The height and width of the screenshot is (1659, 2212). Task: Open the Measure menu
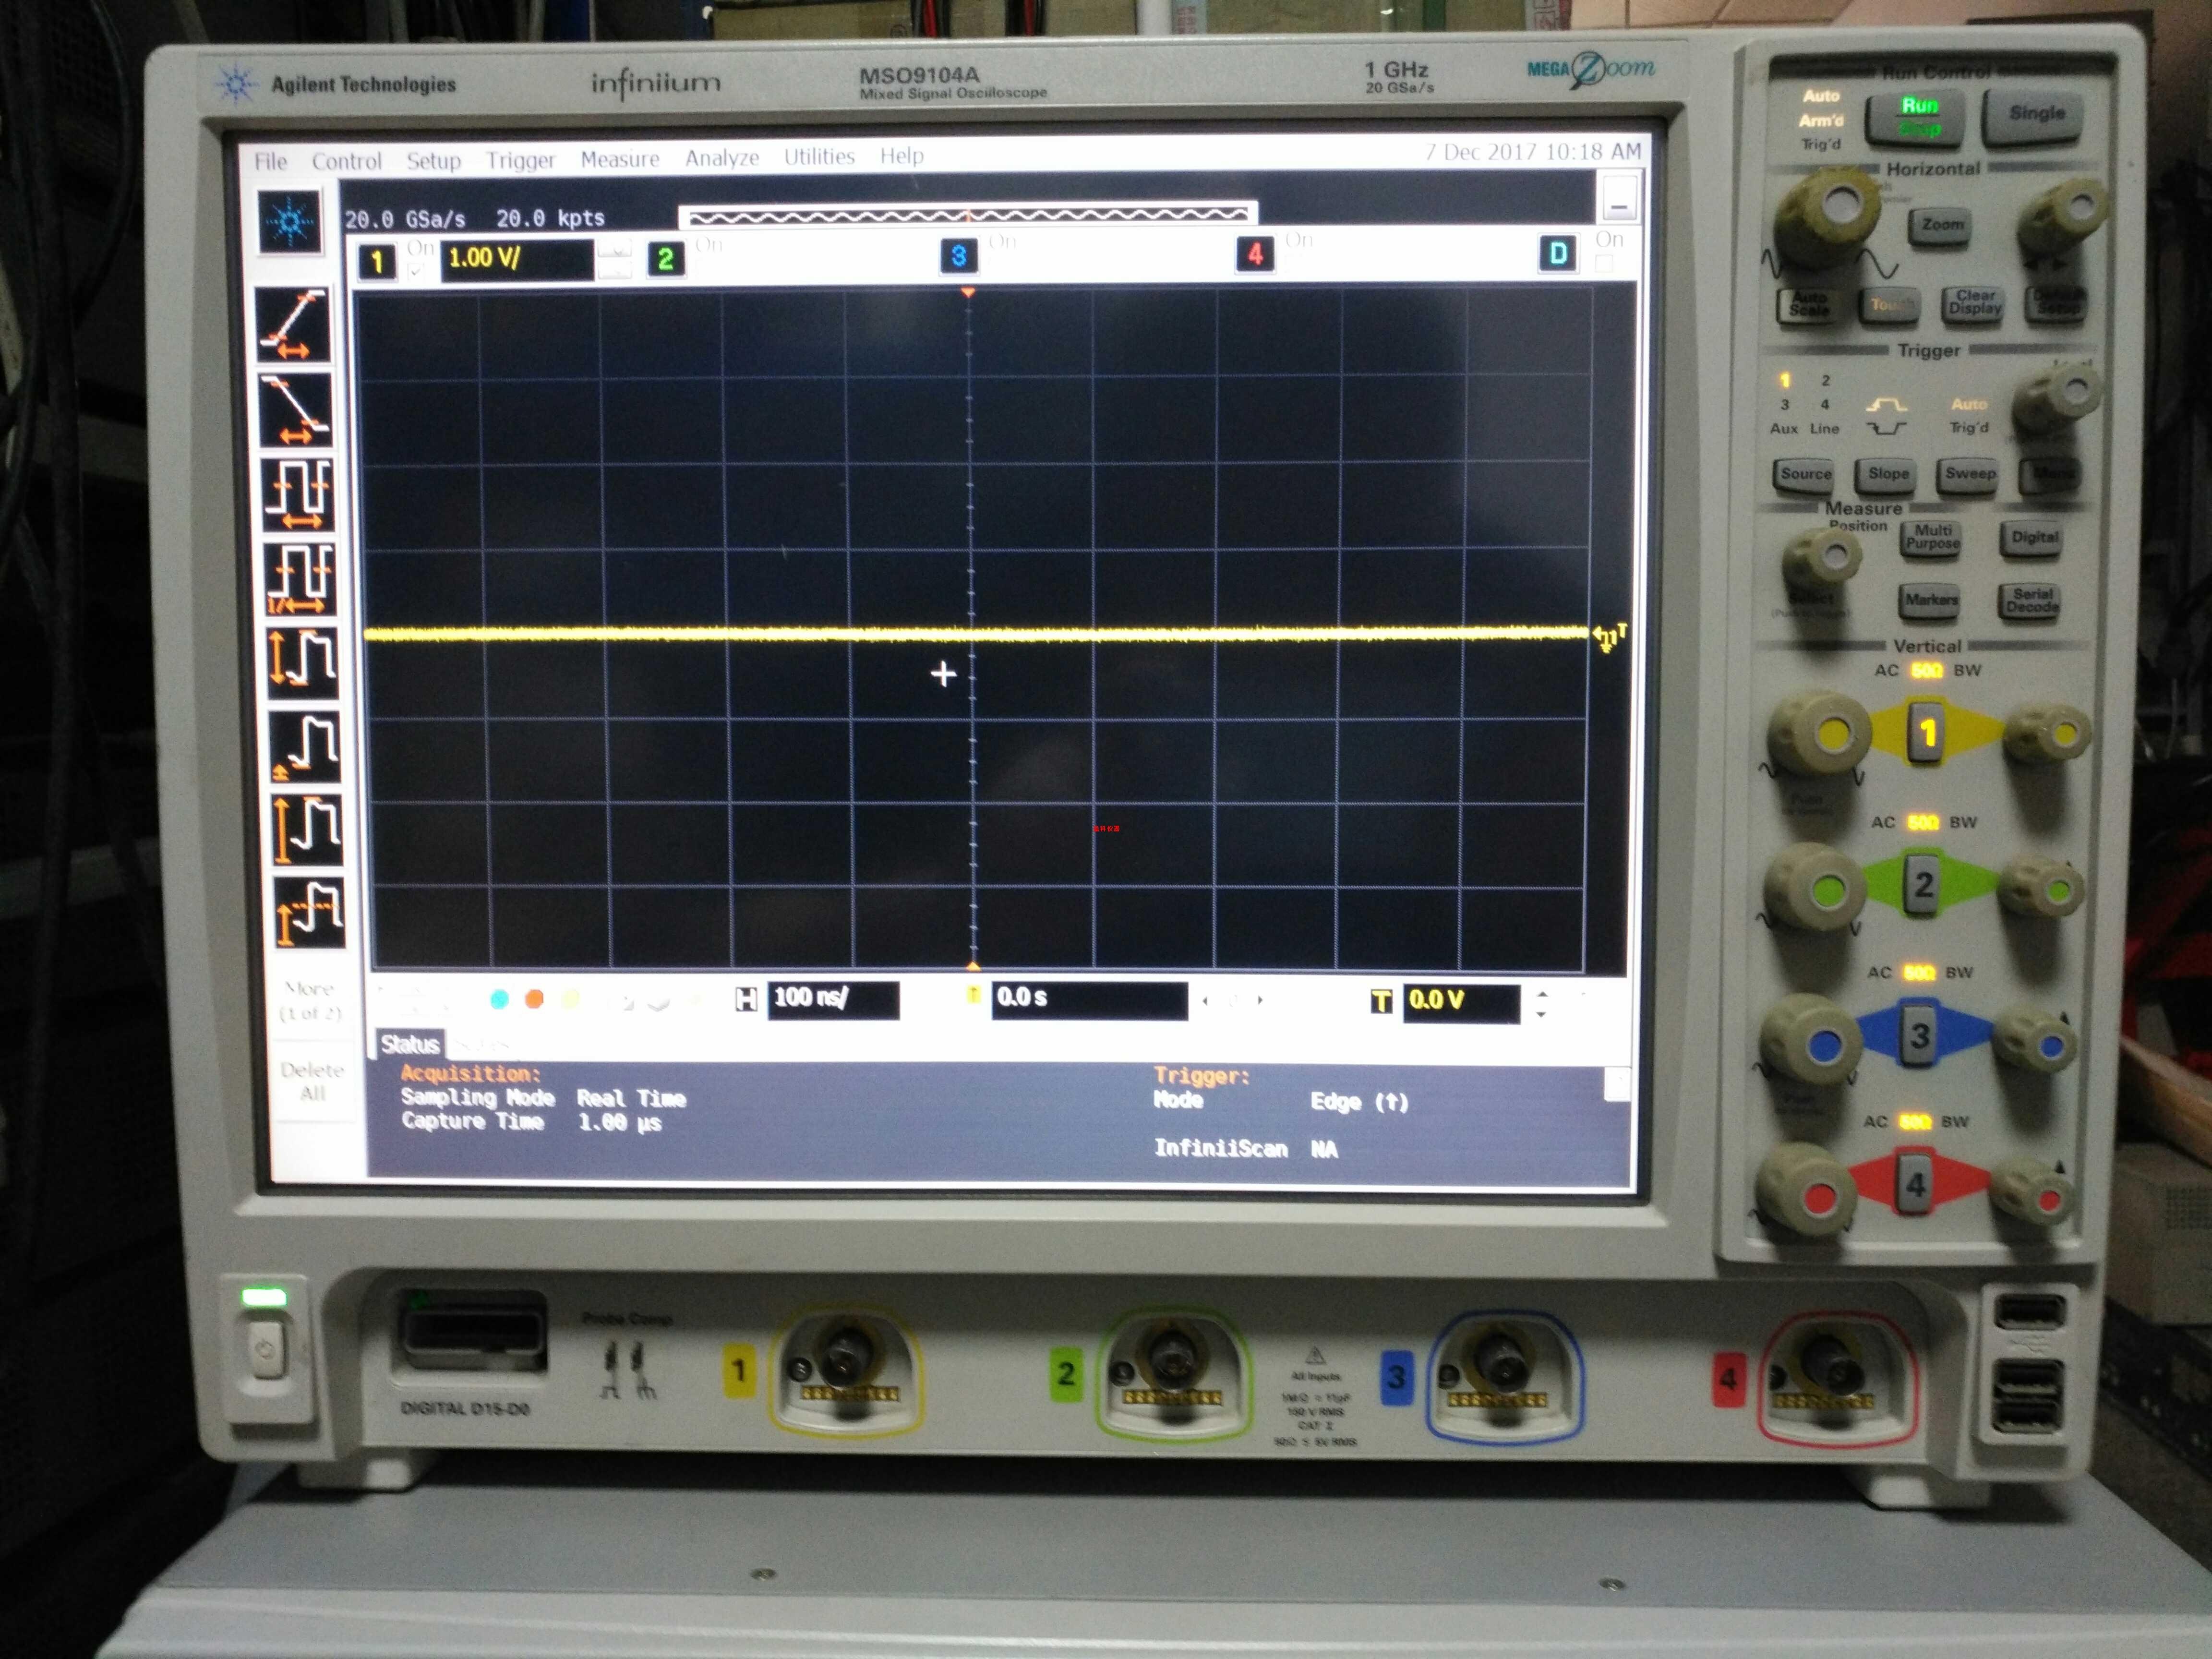620,158
